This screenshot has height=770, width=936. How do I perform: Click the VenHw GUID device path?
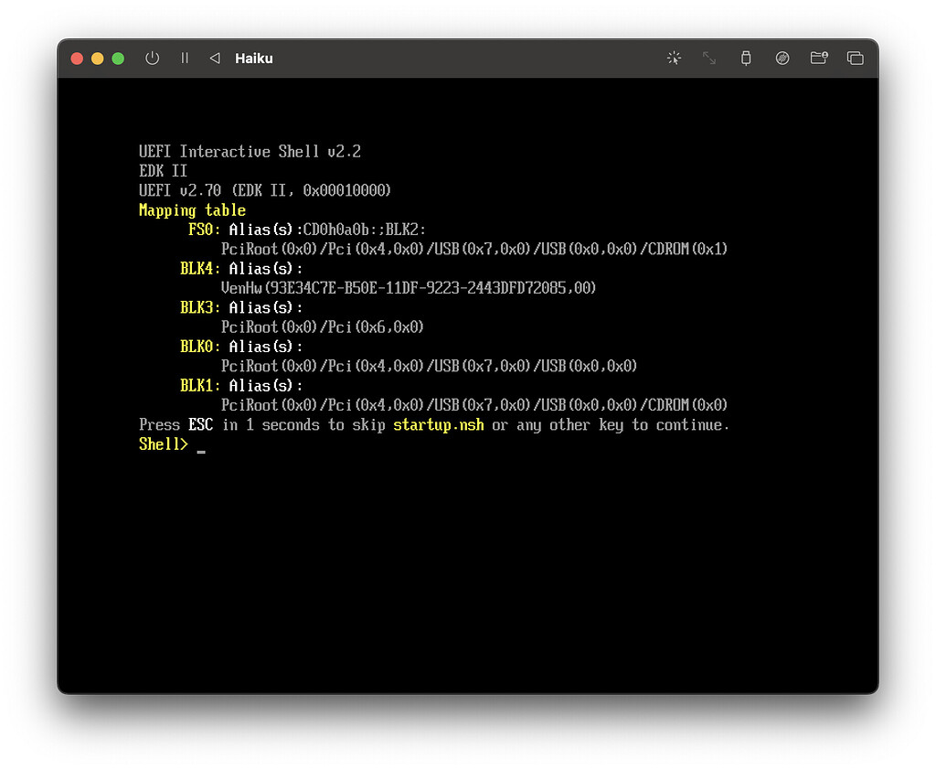tap(409, 288)
